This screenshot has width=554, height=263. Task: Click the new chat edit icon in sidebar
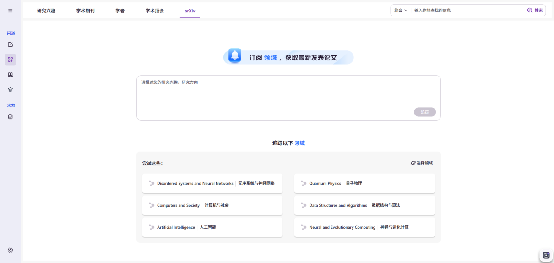pos(11,44)
